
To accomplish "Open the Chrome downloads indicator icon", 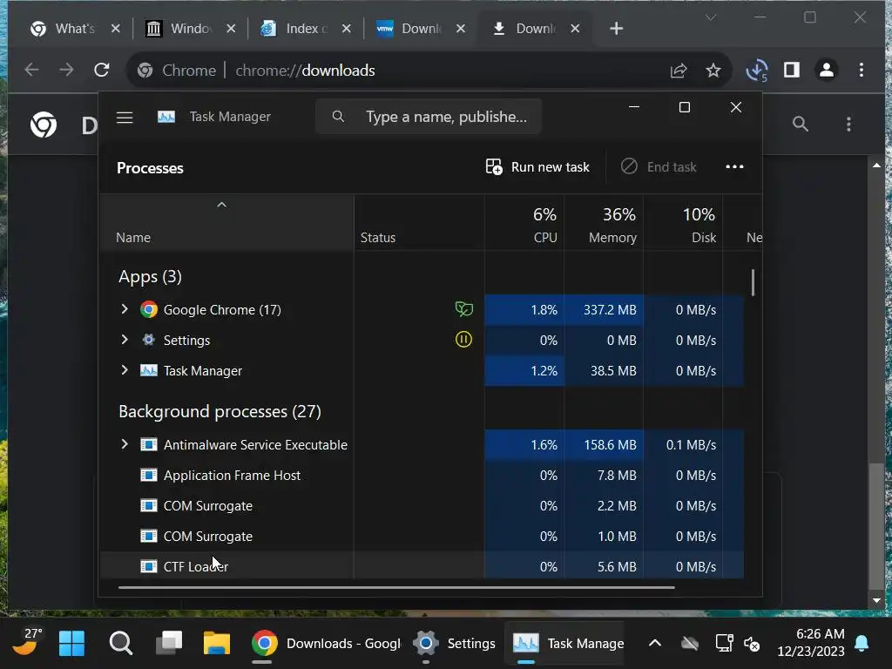I will pos(757,70).
